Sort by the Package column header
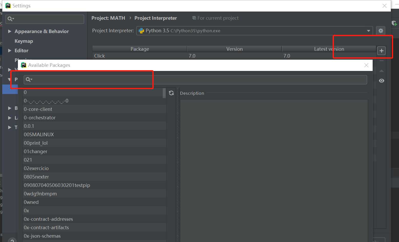 140,49
